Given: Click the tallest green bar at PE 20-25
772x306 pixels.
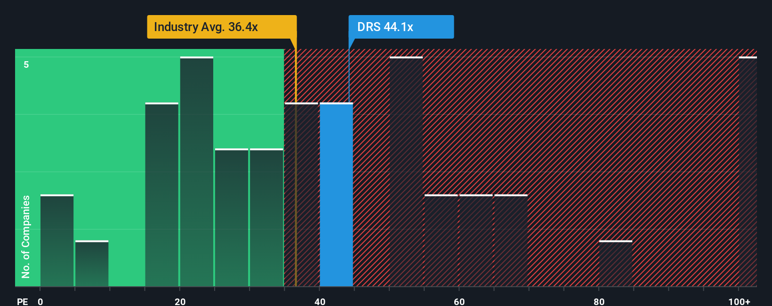Looking at the screenshot, I should 196,172.
